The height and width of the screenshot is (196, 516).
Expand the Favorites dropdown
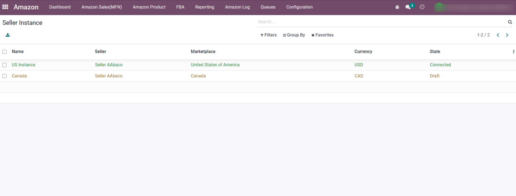pos(322,35)
